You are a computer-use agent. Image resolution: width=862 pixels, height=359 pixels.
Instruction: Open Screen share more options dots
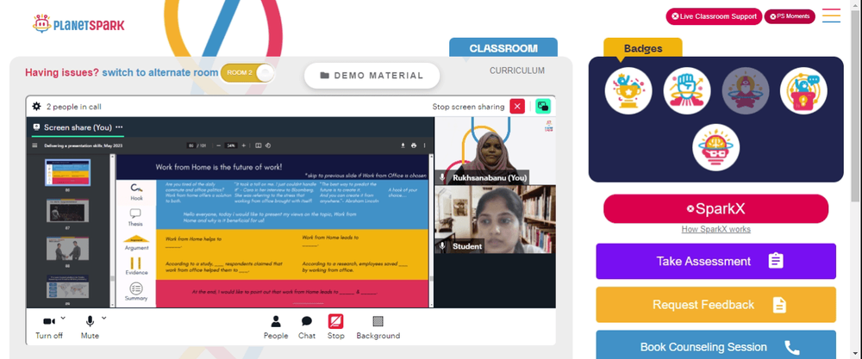[x=119, y=127]
